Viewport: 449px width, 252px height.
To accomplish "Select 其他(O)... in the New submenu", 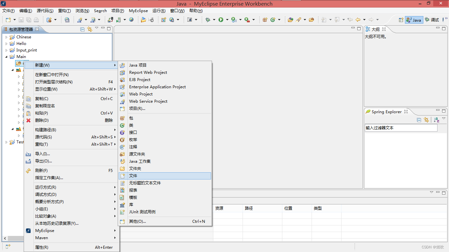I will click(165, 221).
